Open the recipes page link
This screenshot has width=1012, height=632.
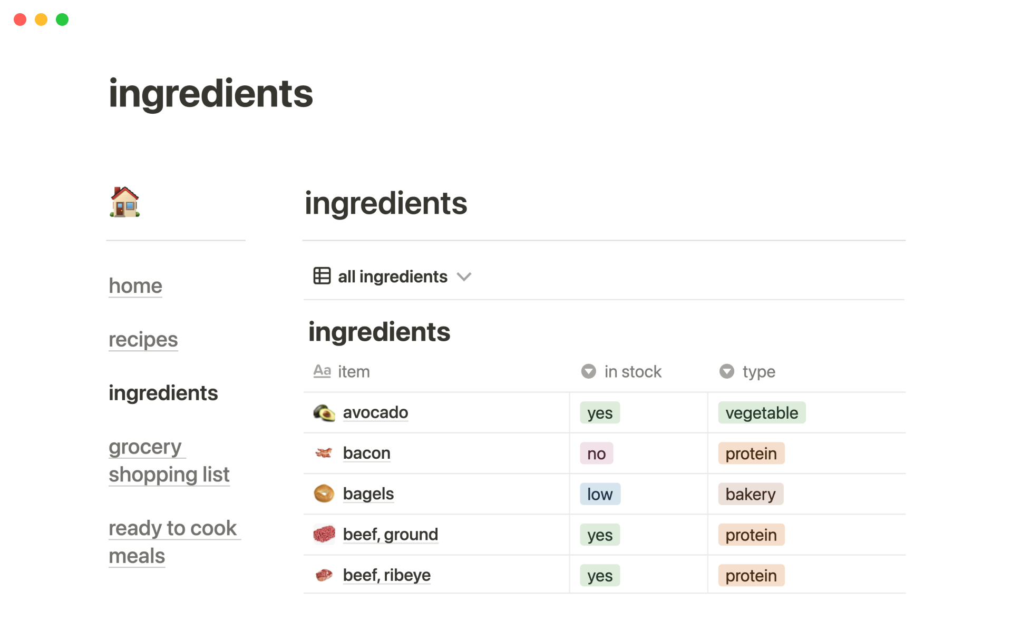coord(143,340)
